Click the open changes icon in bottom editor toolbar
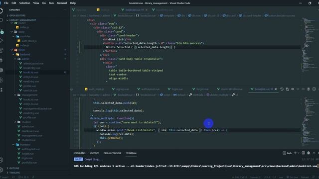Viewport: 319px width, 179px height. 287,89
